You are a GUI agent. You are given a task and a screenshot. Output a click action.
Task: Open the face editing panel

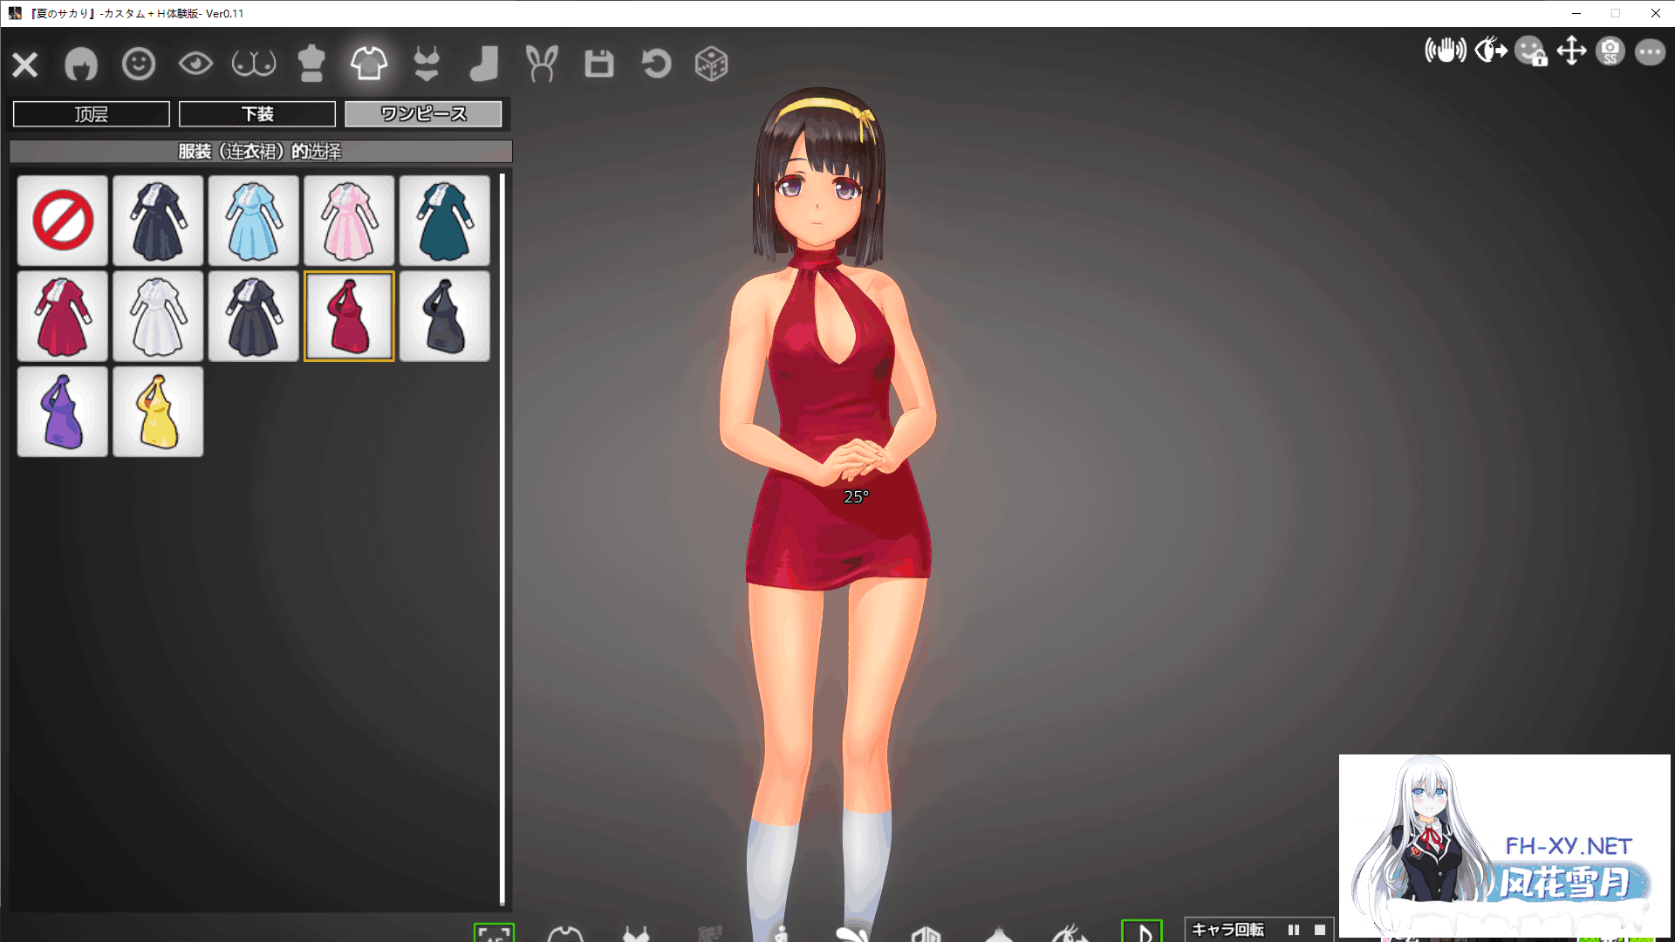[138, 63]
